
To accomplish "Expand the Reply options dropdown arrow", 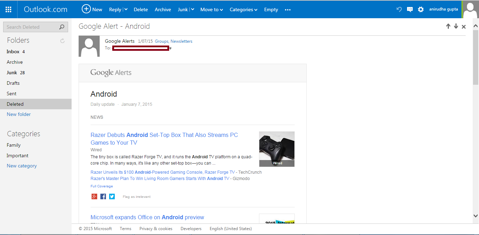I will pyautogui.click(x=126, y=9).
